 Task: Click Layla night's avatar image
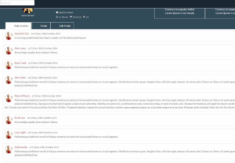(9, 135)
